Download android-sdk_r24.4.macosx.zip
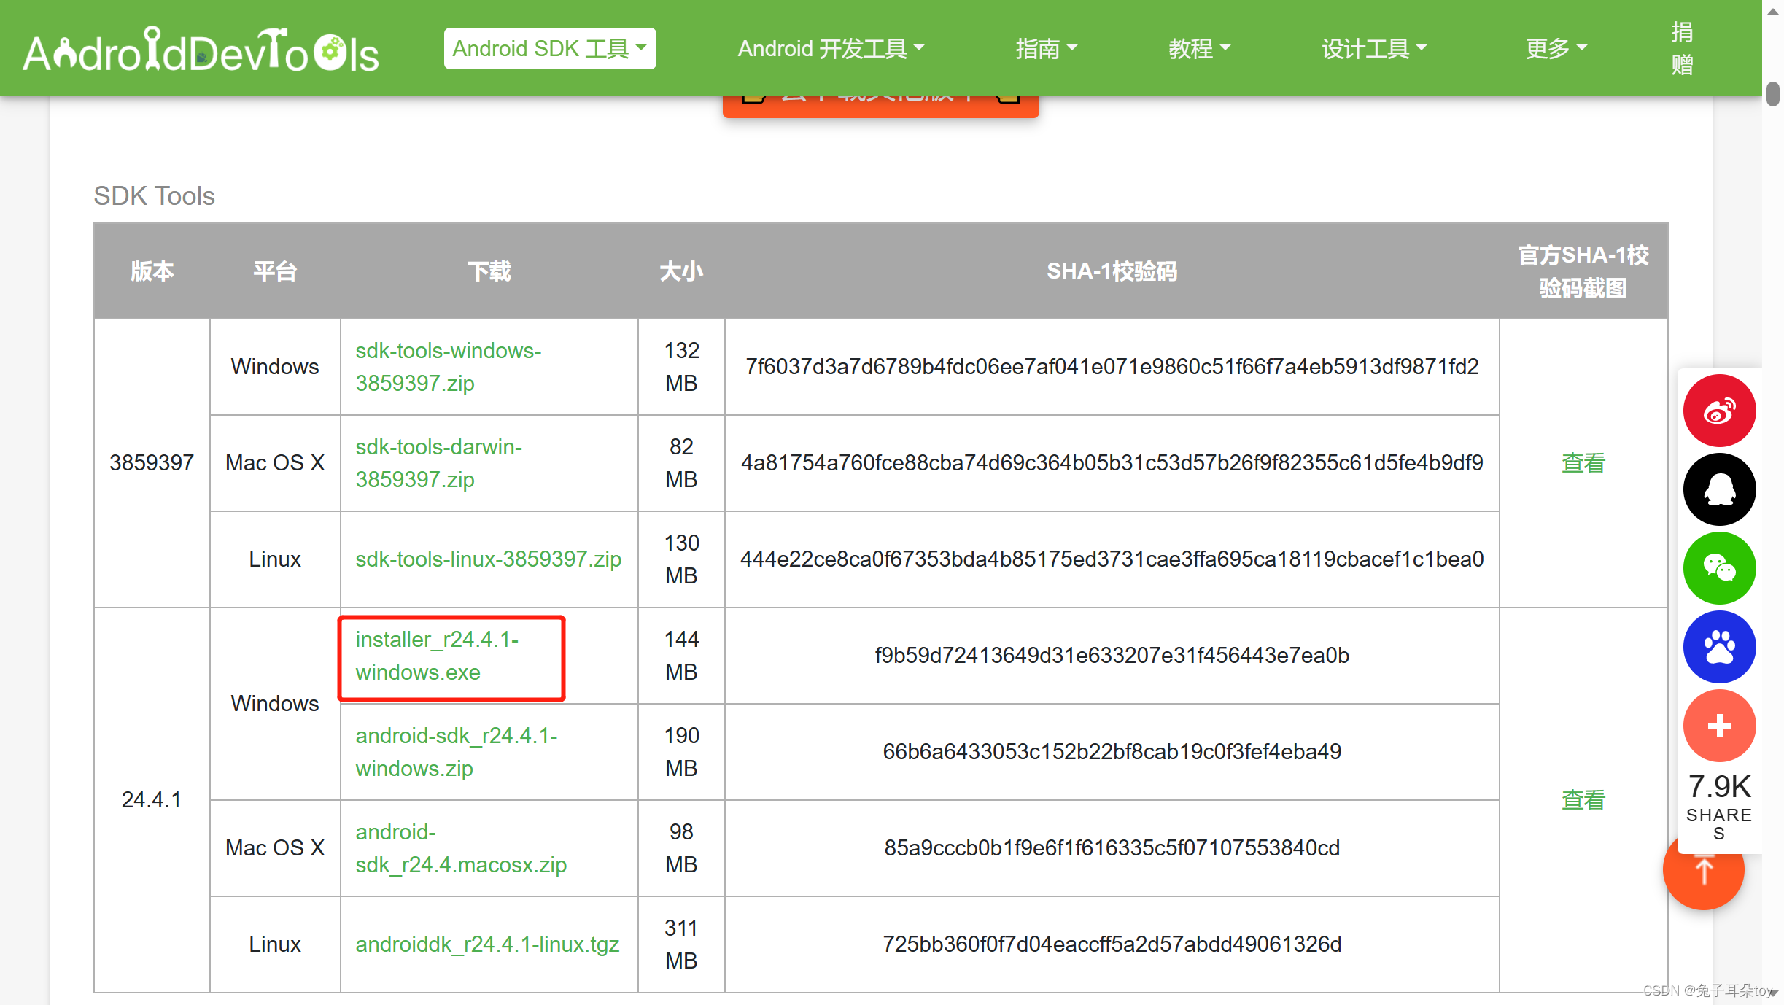This screenshot has width=1784, height=1005. pos(461,848)
